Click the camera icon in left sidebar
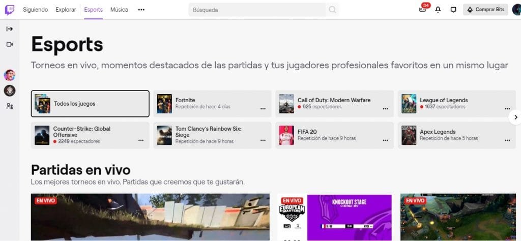Image resolution: width=521 pixels, height=241 pixels. click(x=10, y=44)
